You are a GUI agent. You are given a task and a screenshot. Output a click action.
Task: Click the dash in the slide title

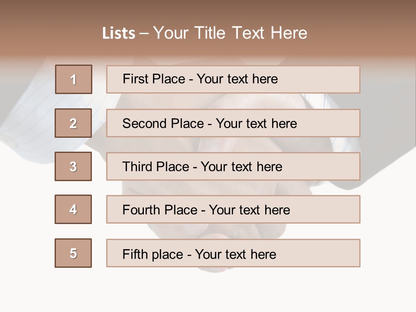click(x=144, y=33)
